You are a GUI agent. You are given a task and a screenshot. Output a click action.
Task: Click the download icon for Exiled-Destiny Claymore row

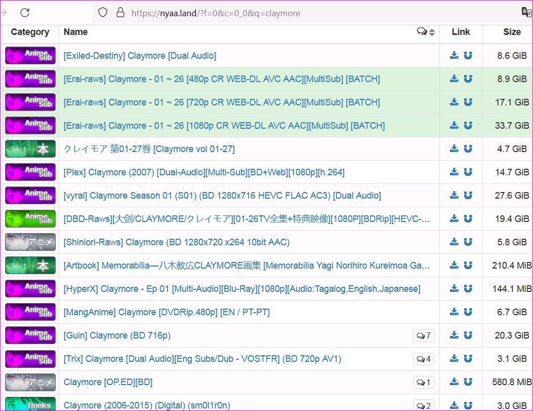coord(454,55)
